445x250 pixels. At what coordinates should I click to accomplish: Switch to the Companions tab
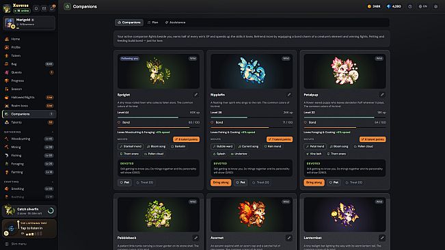click(x=129, y=23)
